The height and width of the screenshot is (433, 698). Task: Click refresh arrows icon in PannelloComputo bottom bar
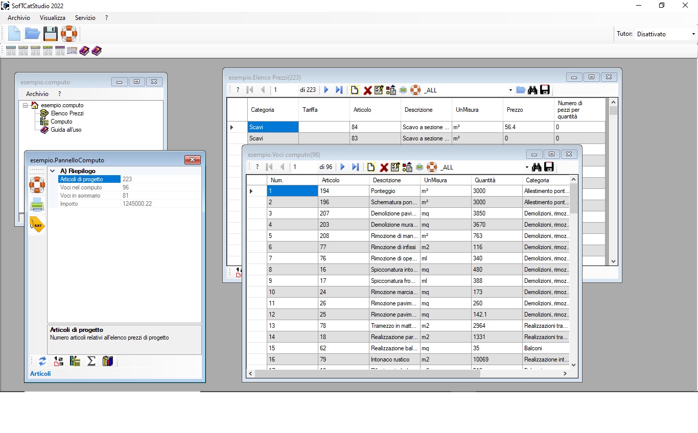[x=42, y=361]
